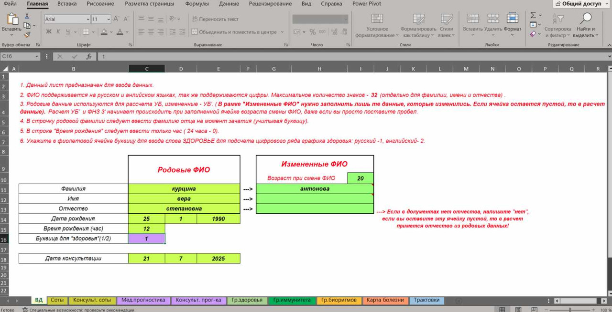The height and width of the screenshot is (312, 612).
Task: Toggle italic К formatting
Action: (x=58, y=32)
